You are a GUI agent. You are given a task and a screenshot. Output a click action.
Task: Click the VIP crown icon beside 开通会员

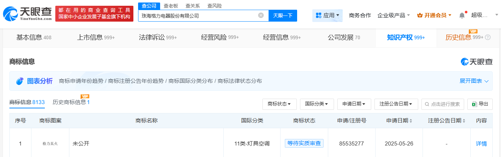coord(420,15)
